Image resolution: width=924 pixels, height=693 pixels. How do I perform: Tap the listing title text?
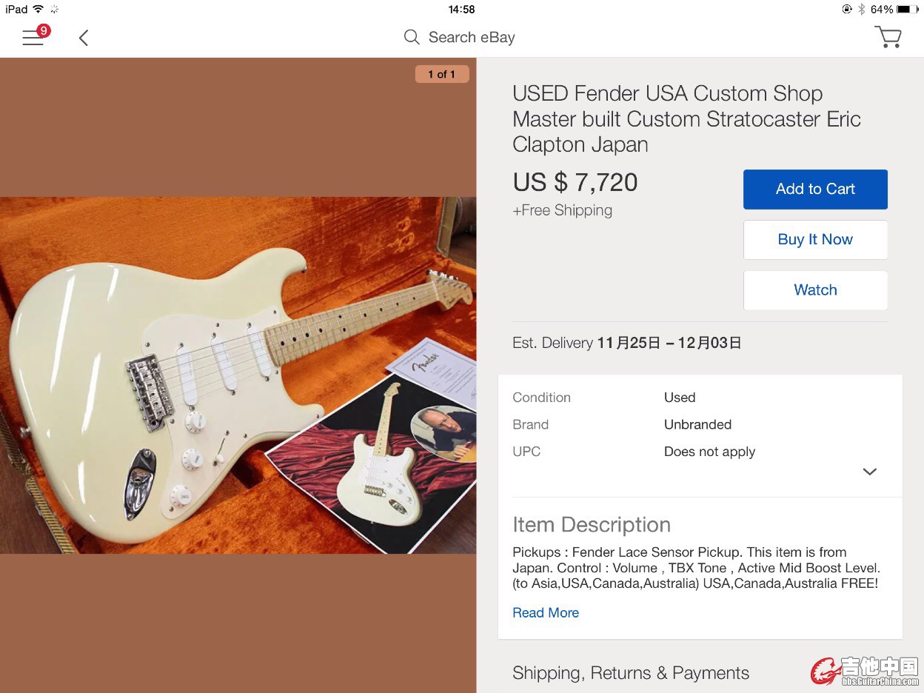pyautogui.click(x=686, y=118)
